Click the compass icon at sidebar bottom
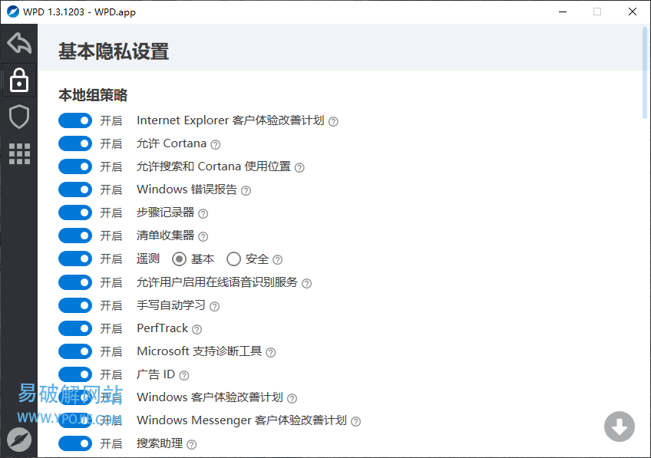651x458 pixels. 19,439
